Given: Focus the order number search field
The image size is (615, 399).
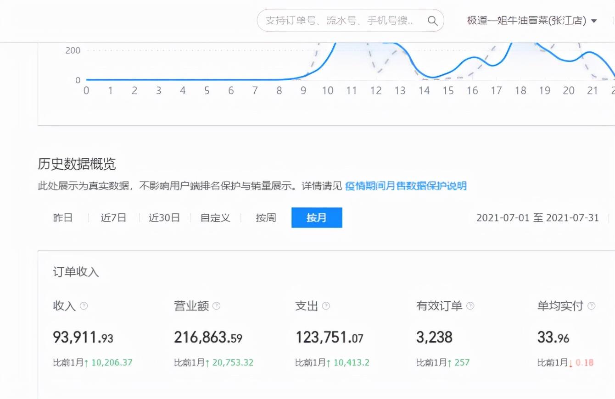Looking at the screenshot, I should (x=350, y=21).
